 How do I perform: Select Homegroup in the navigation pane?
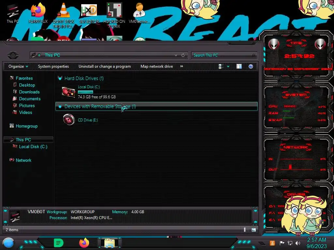pyautogui.click(x=27, y=126)
